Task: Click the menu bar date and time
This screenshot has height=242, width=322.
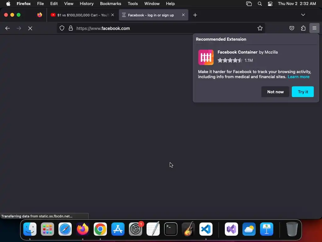Action: (297, 3)
